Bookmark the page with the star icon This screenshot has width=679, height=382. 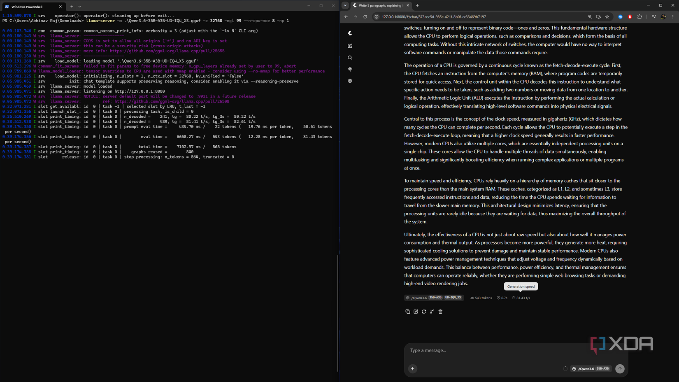click(x=607, y=17)
